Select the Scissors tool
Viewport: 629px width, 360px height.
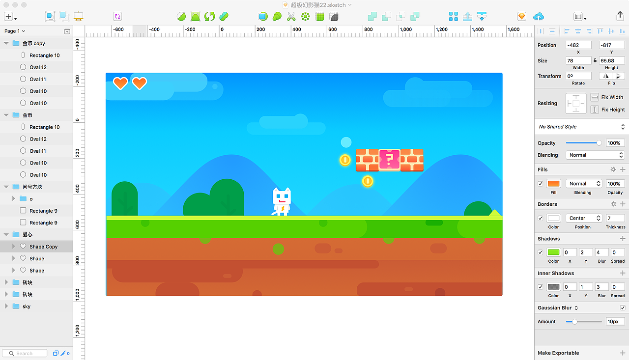click(x=291, y=17)
